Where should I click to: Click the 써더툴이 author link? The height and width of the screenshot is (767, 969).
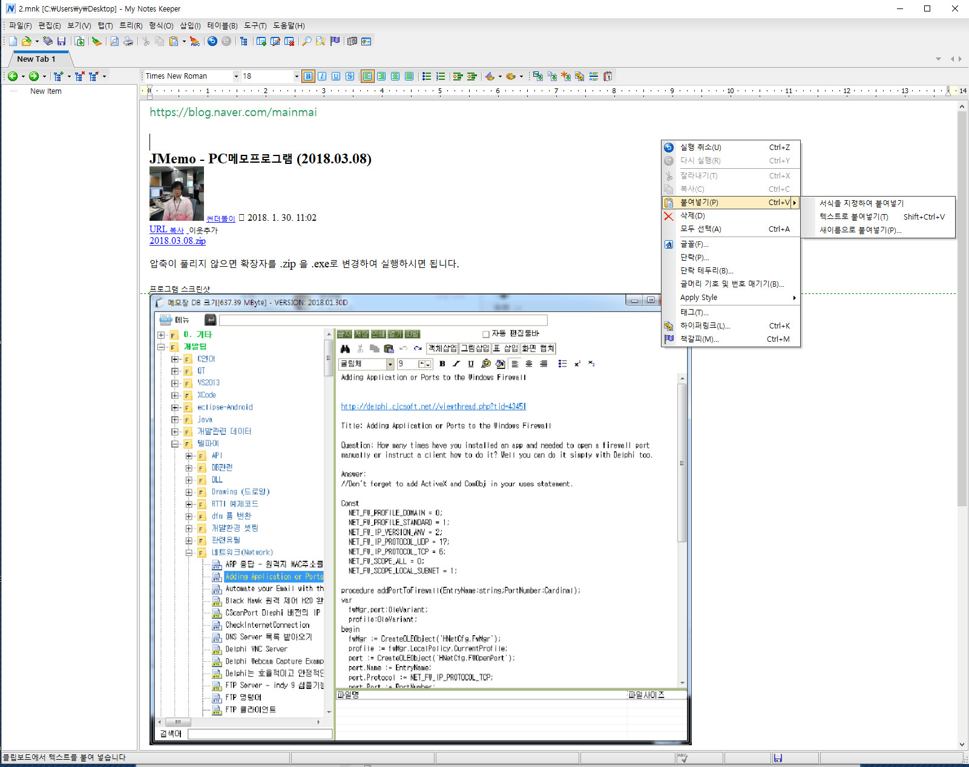(x=220, y=218)
